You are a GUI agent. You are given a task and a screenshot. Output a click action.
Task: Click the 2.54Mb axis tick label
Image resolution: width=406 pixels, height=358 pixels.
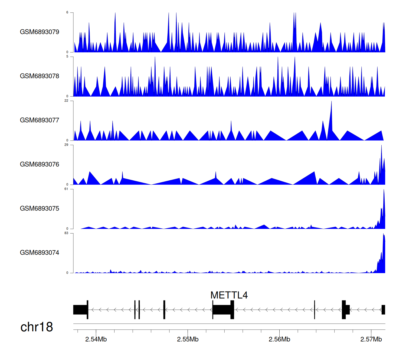[96, 339]
